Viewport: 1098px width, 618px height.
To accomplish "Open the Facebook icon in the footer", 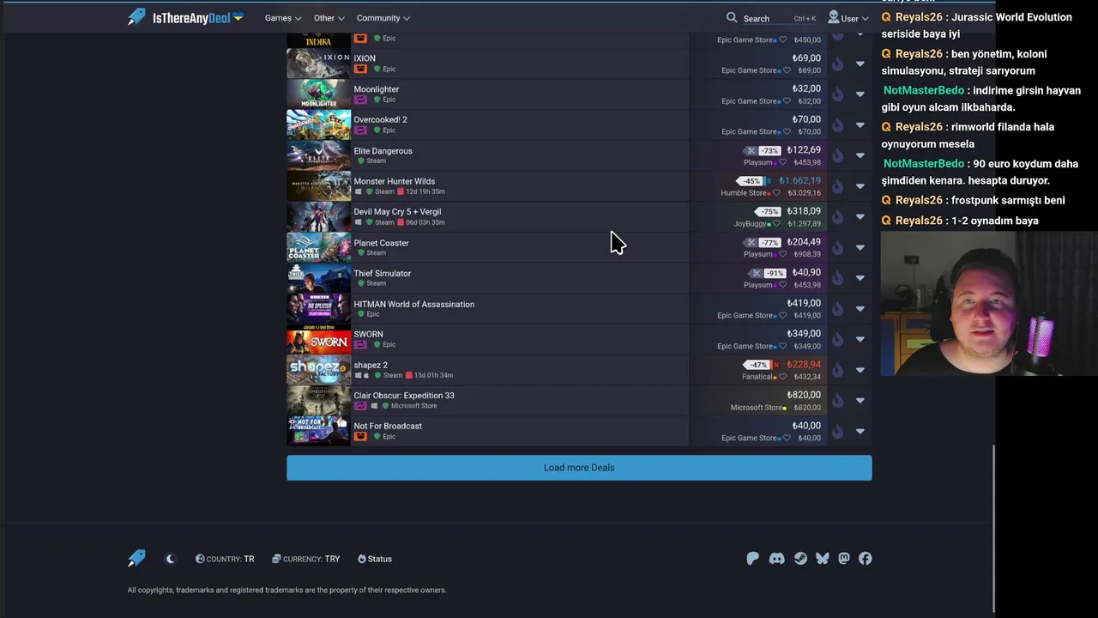I will [x=865, y=559].
